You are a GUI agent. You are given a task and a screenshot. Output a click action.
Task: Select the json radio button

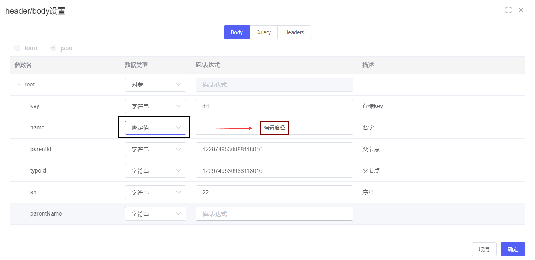click(54, 48)
